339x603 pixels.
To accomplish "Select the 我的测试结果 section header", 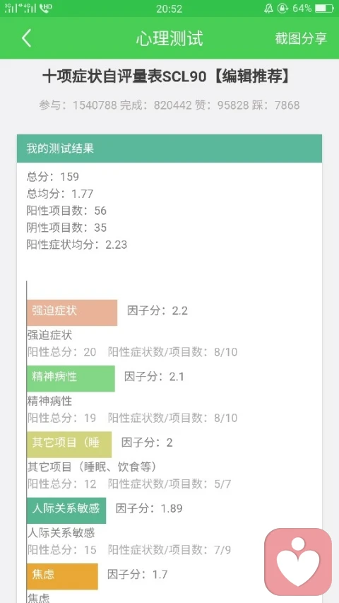I will (x=169, y=148).
